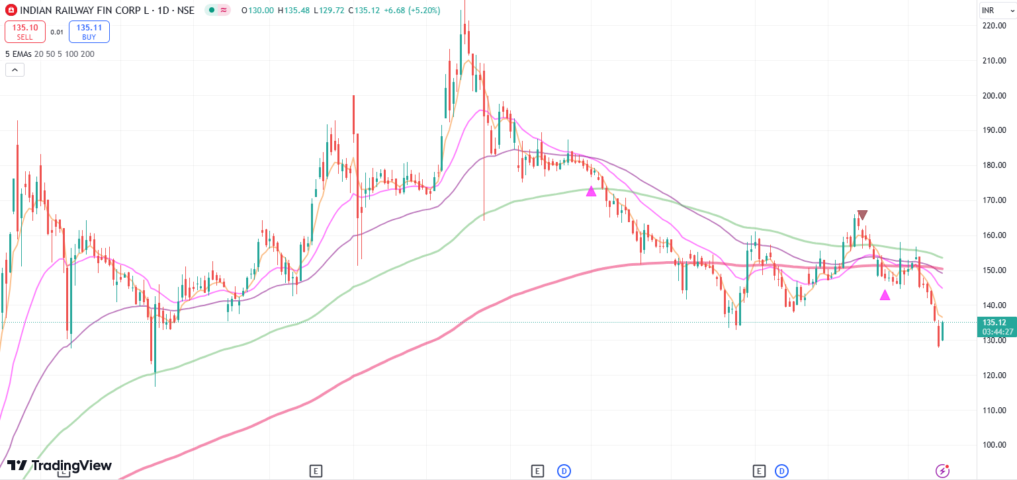This screenshot has width=1017, height=480.
Task: Click the 200.00 price scale label
Action: pos(995,96)
